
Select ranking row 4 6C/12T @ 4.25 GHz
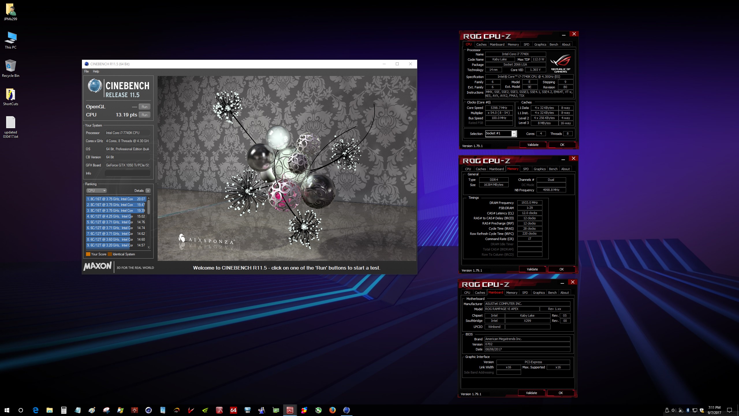tap(116, 216)
